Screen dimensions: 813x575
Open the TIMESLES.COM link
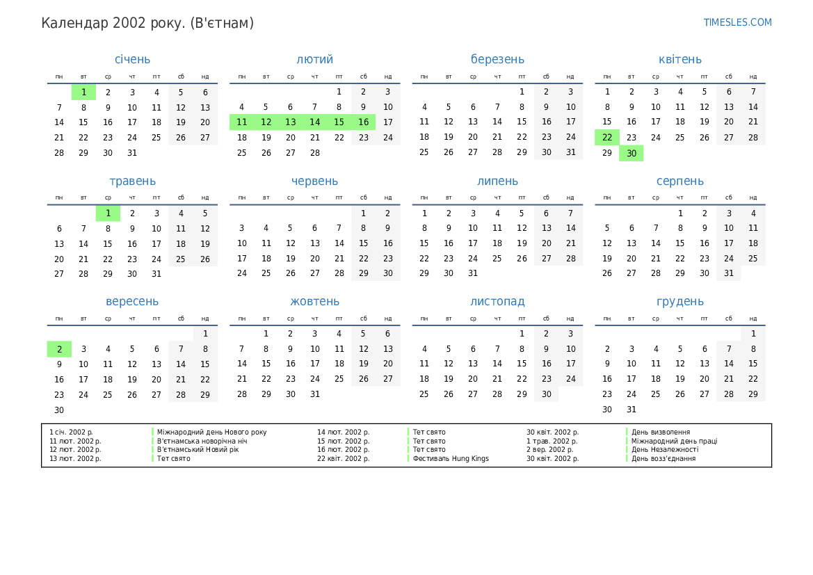pos(737,22)
